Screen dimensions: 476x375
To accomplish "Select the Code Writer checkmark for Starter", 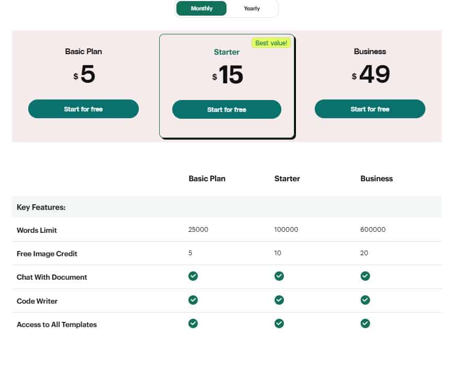I will tap(279, 300).
